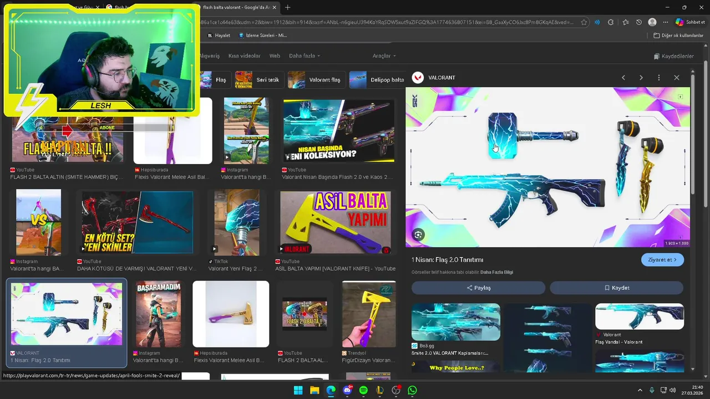Close the flash balta valorant tab
Screen dimensions: 710x399
pyautogui.click(x=275, y=7)
